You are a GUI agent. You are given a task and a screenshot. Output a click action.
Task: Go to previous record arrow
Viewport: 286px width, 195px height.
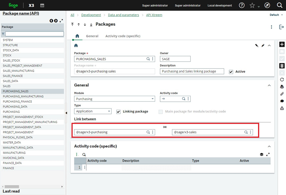pyautogui.click(x=79, y=24)
